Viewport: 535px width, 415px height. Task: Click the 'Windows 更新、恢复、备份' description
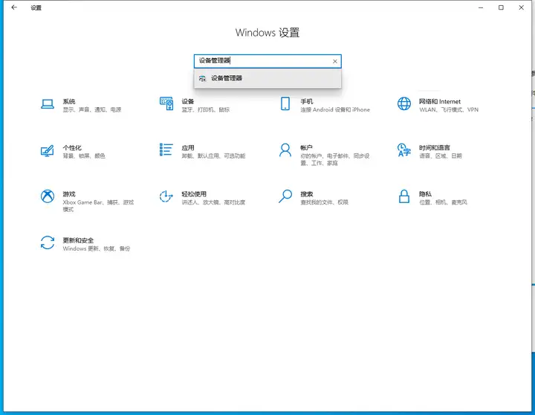tap(96, 248)
